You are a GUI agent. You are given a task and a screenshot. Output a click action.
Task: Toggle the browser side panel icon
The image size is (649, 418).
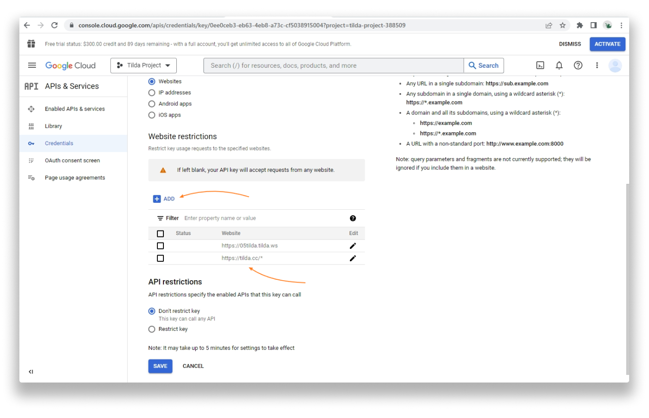[x=594, y=25]
